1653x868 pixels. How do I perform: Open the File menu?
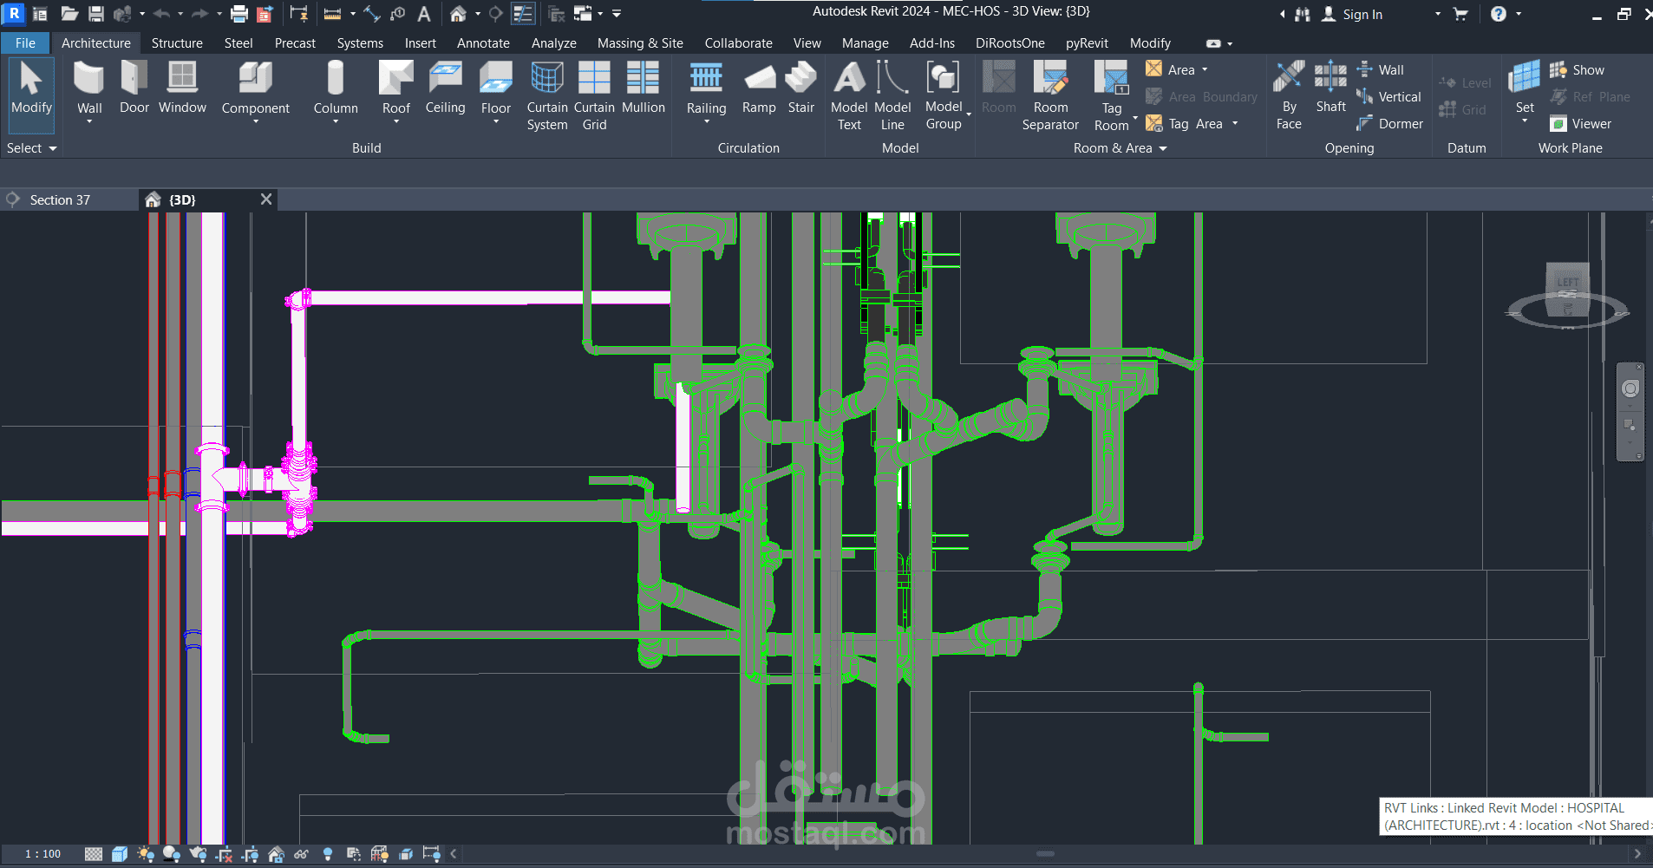25,43
